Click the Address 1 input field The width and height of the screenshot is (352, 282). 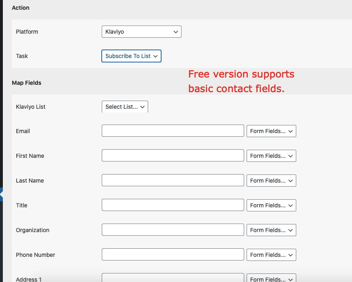click(173, 278)
